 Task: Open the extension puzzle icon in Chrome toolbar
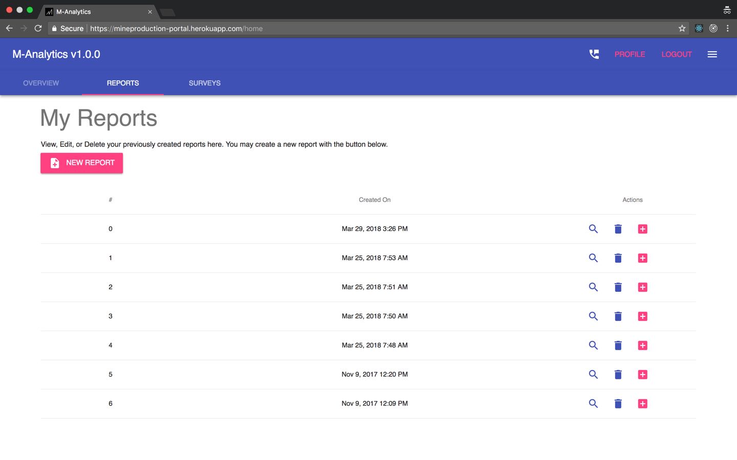coord(699,28)
